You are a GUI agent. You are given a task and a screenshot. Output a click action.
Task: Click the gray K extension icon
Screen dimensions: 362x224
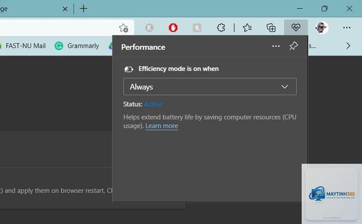pos(149,28)
